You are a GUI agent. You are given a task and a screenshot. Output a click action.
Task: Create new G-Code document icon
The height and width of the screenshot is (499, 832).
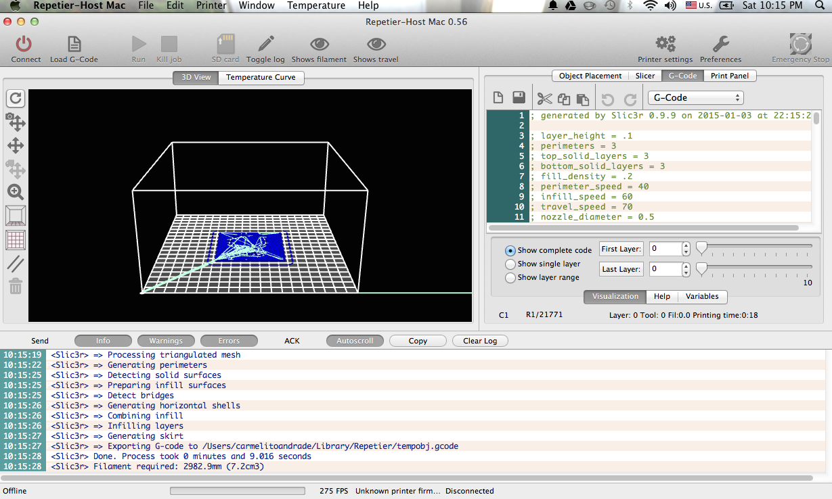pyautogui.click(x=498, y=98)
